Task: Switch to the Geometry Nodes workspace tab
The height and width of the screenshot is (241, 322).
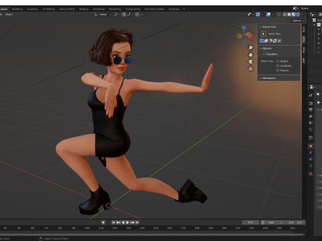Action: (154, 9)
